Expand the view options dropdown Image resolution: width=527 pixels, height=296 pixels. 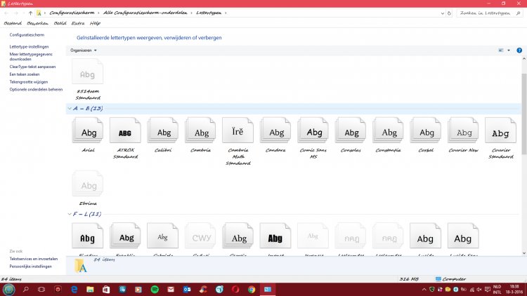507,51
